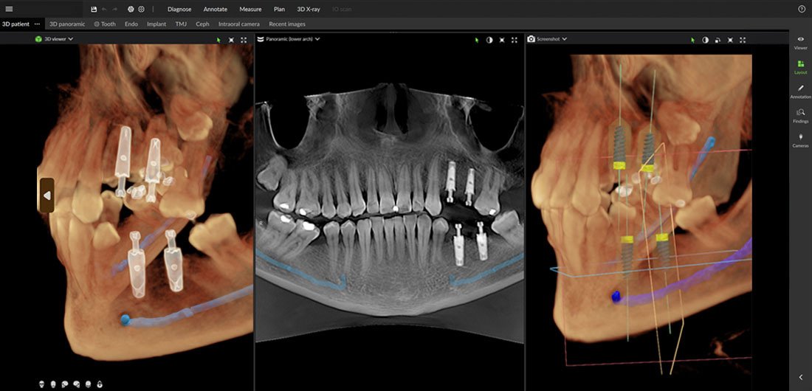
Task: Toggle contrast in Panoramic view pane
Action: [489, 39]
